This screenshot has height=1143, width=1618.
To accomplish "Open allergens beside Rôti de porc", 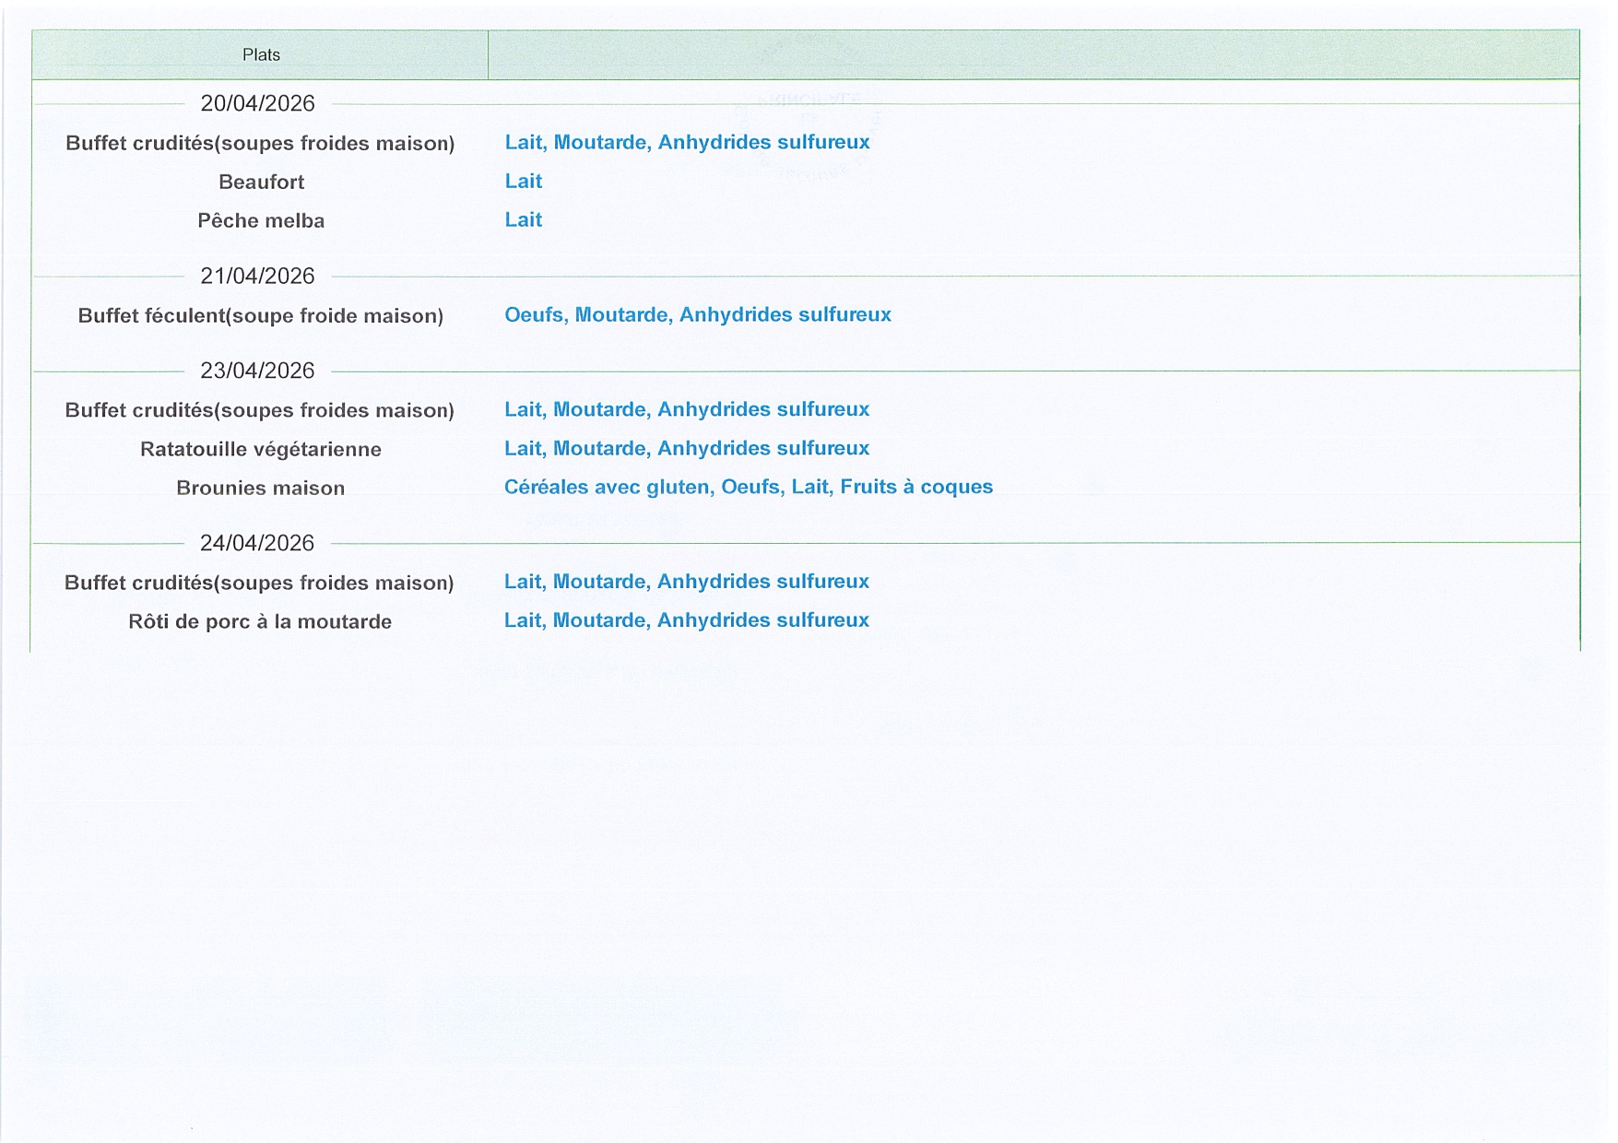I will click(x=687, y=621).
